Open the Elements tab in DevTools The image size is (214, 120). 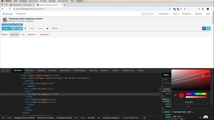click(18, 70)
